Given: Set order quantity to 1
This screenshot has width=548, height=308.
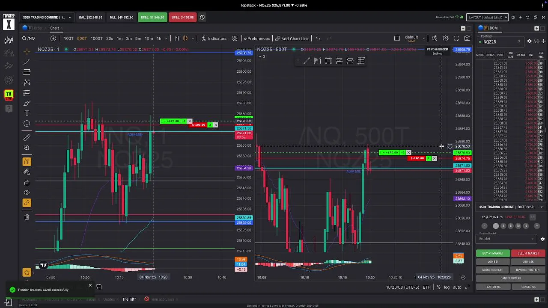Looking at the screenshot, I should [x=496, y=226].
